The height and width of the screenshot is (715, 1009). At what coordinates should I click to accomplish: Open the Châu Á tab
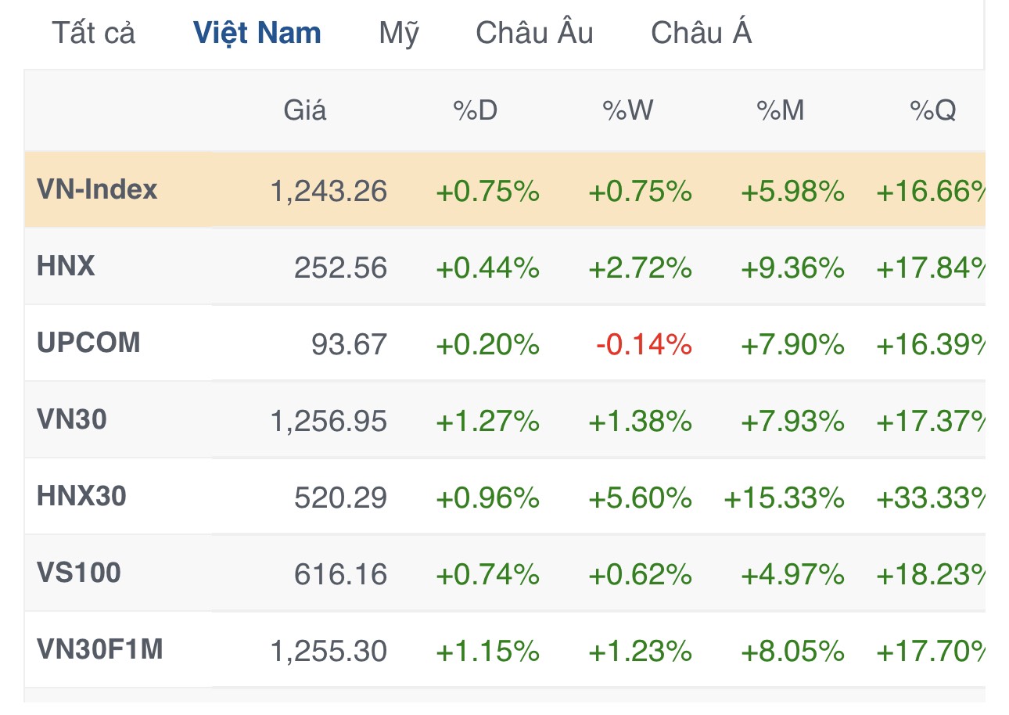tap(701, 34)
